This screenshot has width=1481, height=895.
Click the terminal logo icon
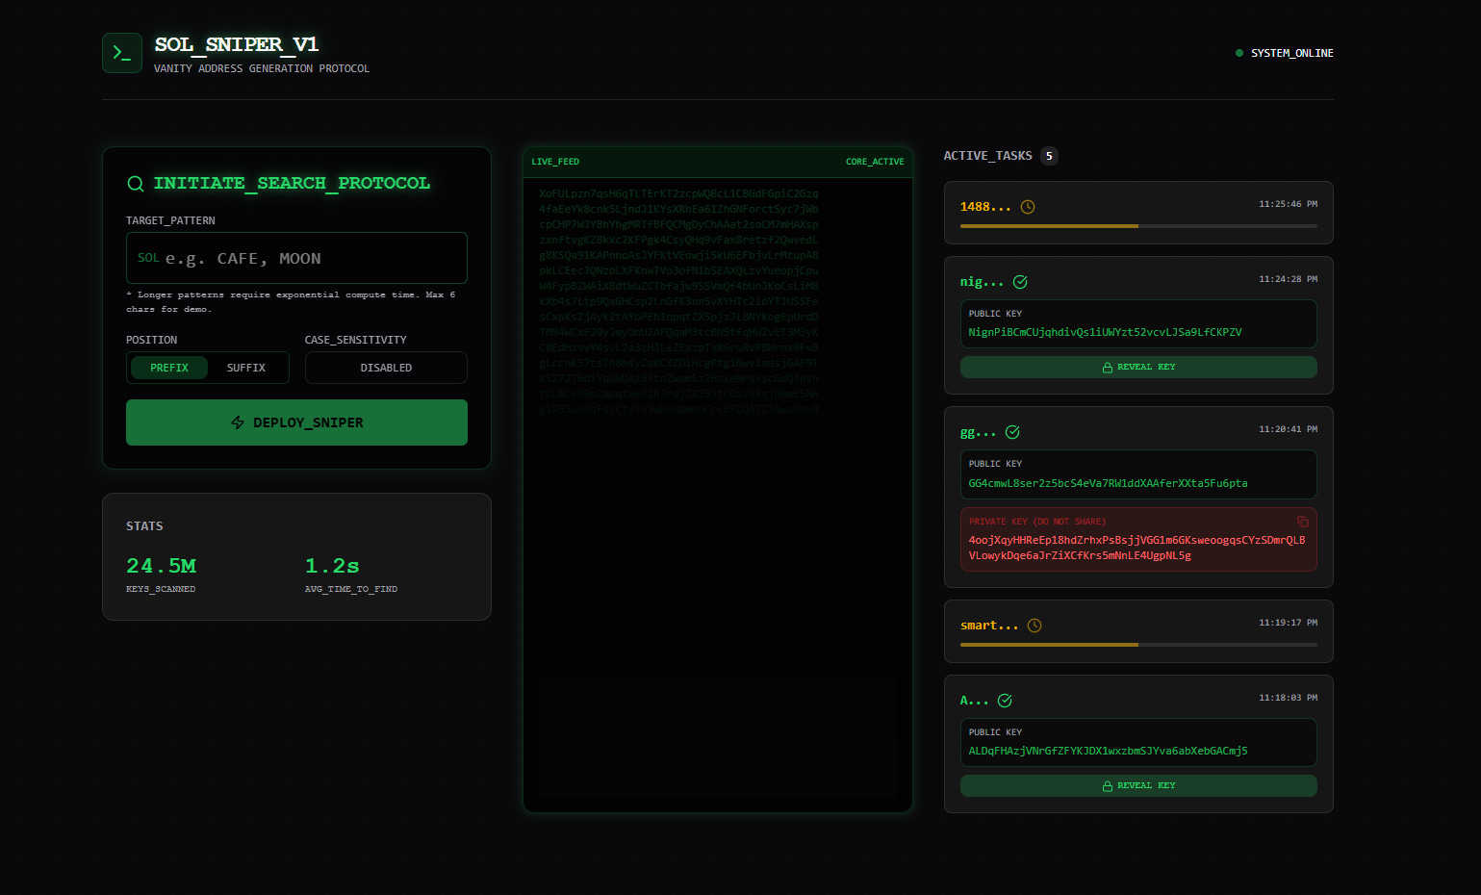(122, 53)
